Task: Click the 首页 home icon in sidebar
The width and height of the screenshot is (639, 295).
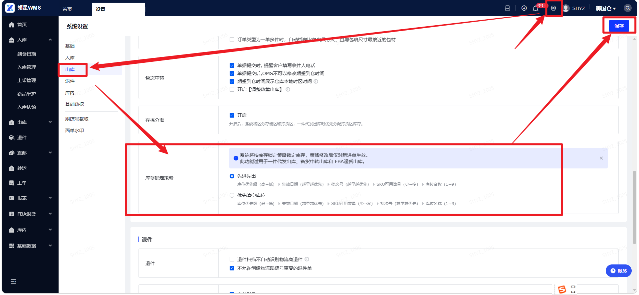Action: tap(12, 25)
